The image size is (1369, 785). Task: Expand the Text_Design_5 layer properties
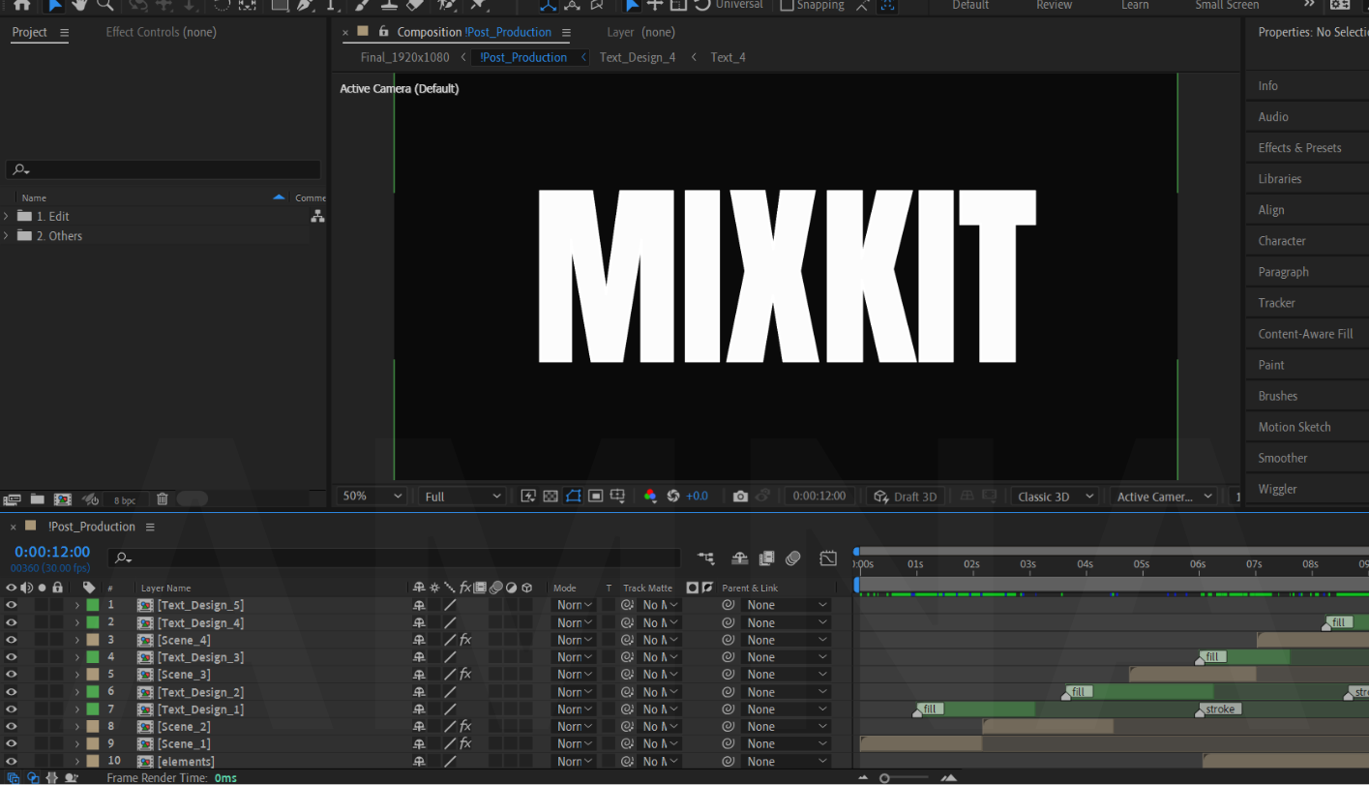point(77,605)
